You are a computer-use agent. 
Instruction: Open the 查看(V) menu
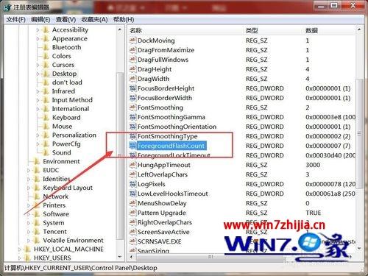(x=66, y=19)
